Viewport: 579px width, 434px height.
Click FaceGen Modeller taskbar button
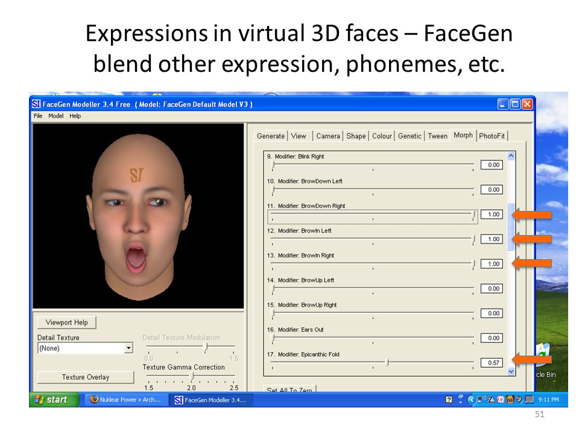pyautogui.click(x=211, y=400)
